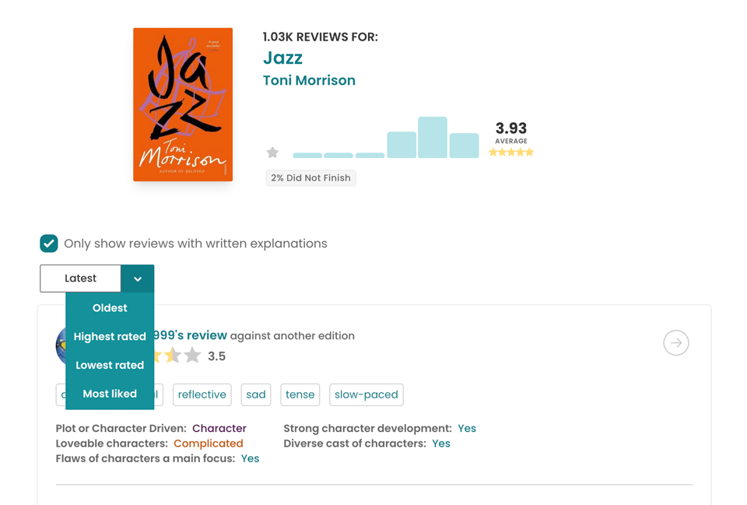The width and height of the screenshot is (747, 505).
Task: Click the 'slow-paced' pace tag
Action: (x=366, y=395)
